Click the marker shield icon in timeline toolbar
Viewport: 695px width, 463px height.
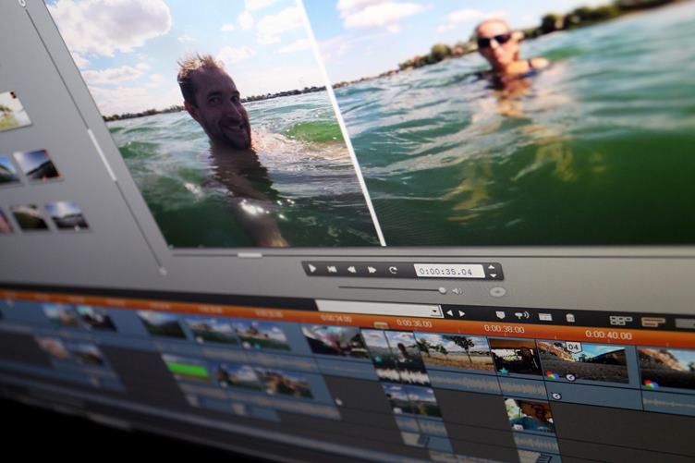(500, 314)
